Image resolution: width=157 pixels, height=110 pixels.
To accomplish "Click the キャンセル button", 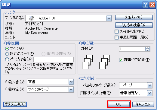I will 143,104.
